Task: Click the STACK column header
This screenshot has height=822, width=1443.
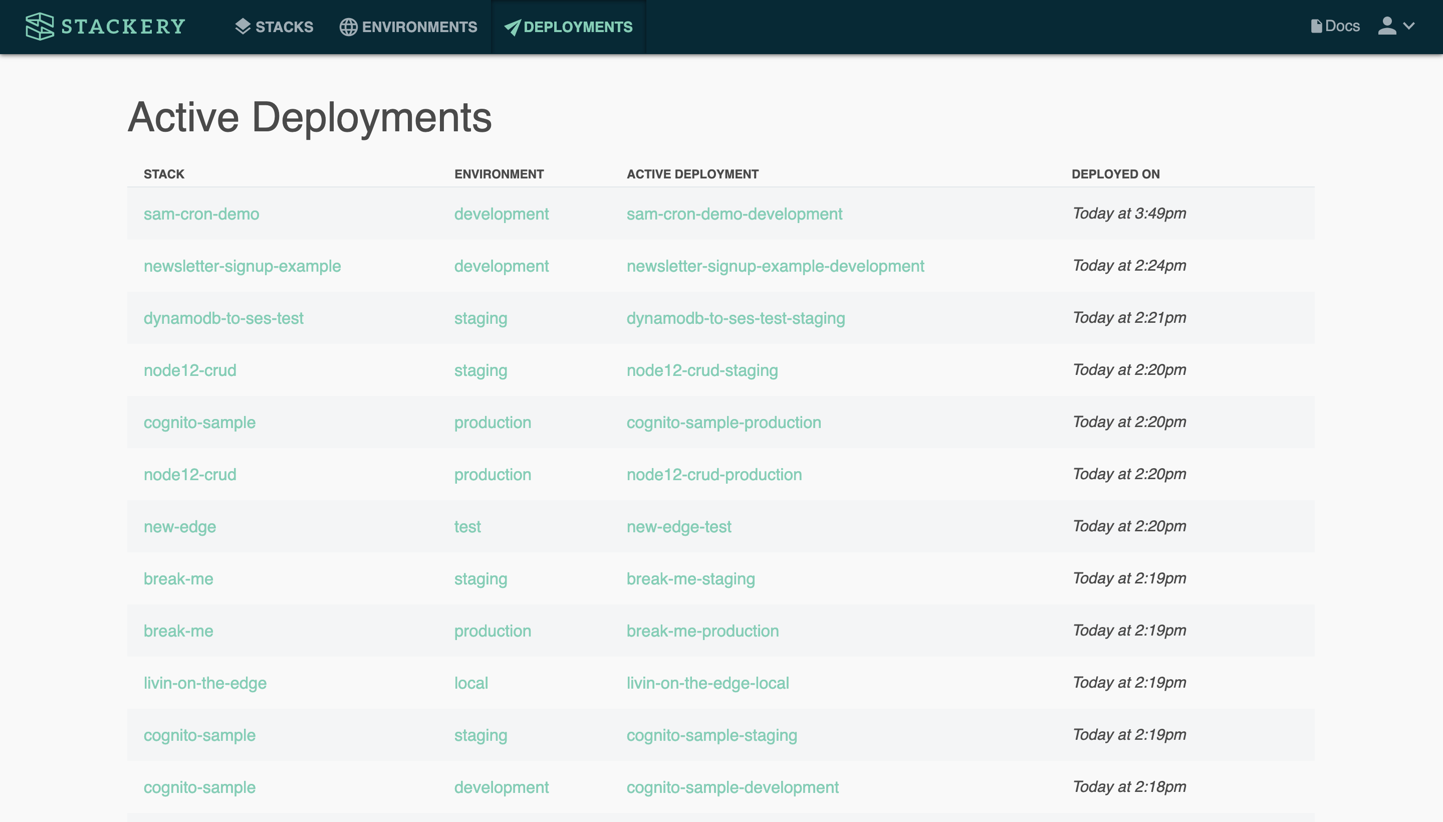Action: coord(164,174)
